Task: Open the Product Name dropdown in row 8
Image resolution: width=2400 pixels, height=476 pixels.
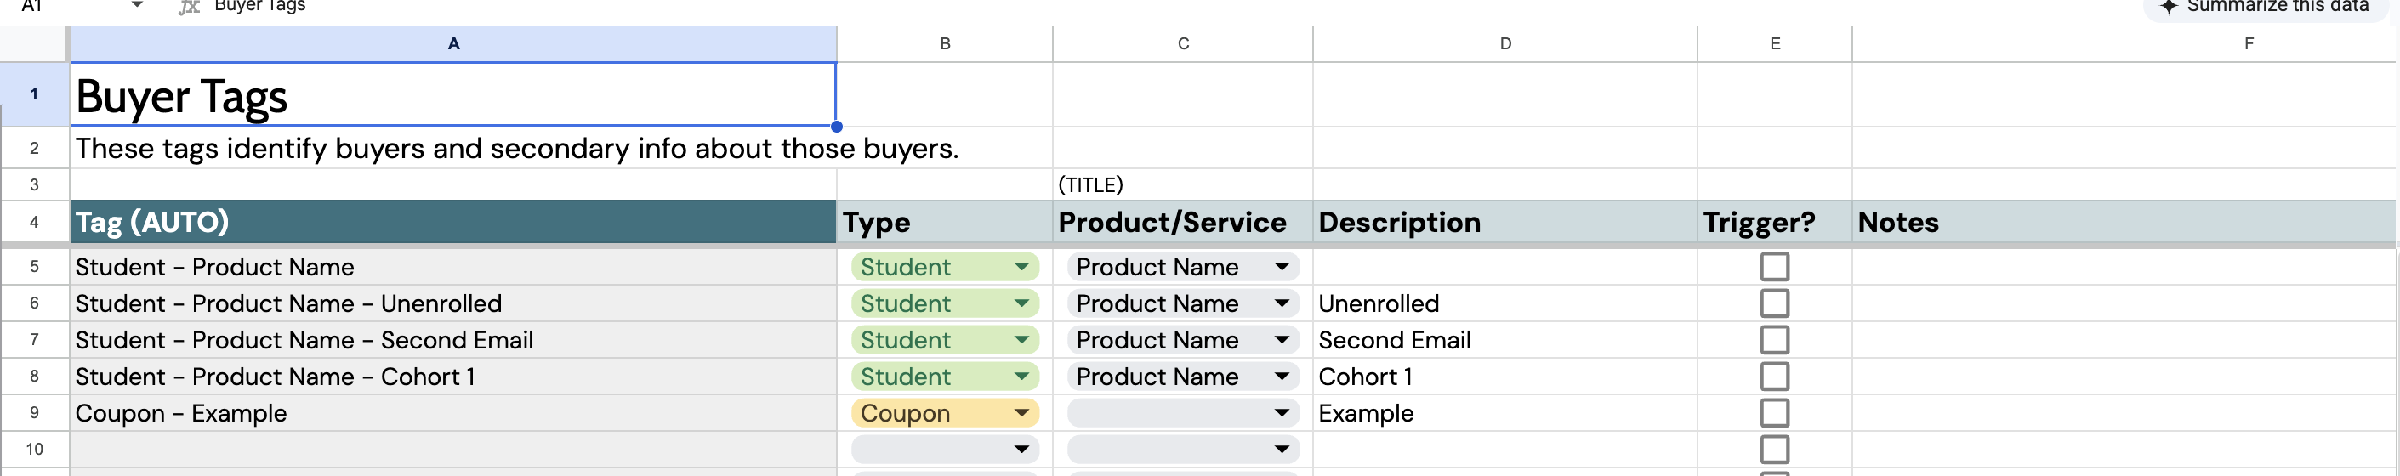Action: tap(1182, 377)
